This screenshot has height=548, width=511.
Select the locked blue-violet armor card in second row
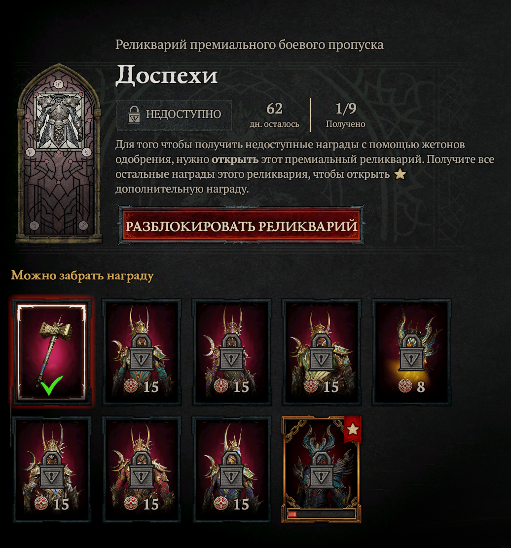231,470
